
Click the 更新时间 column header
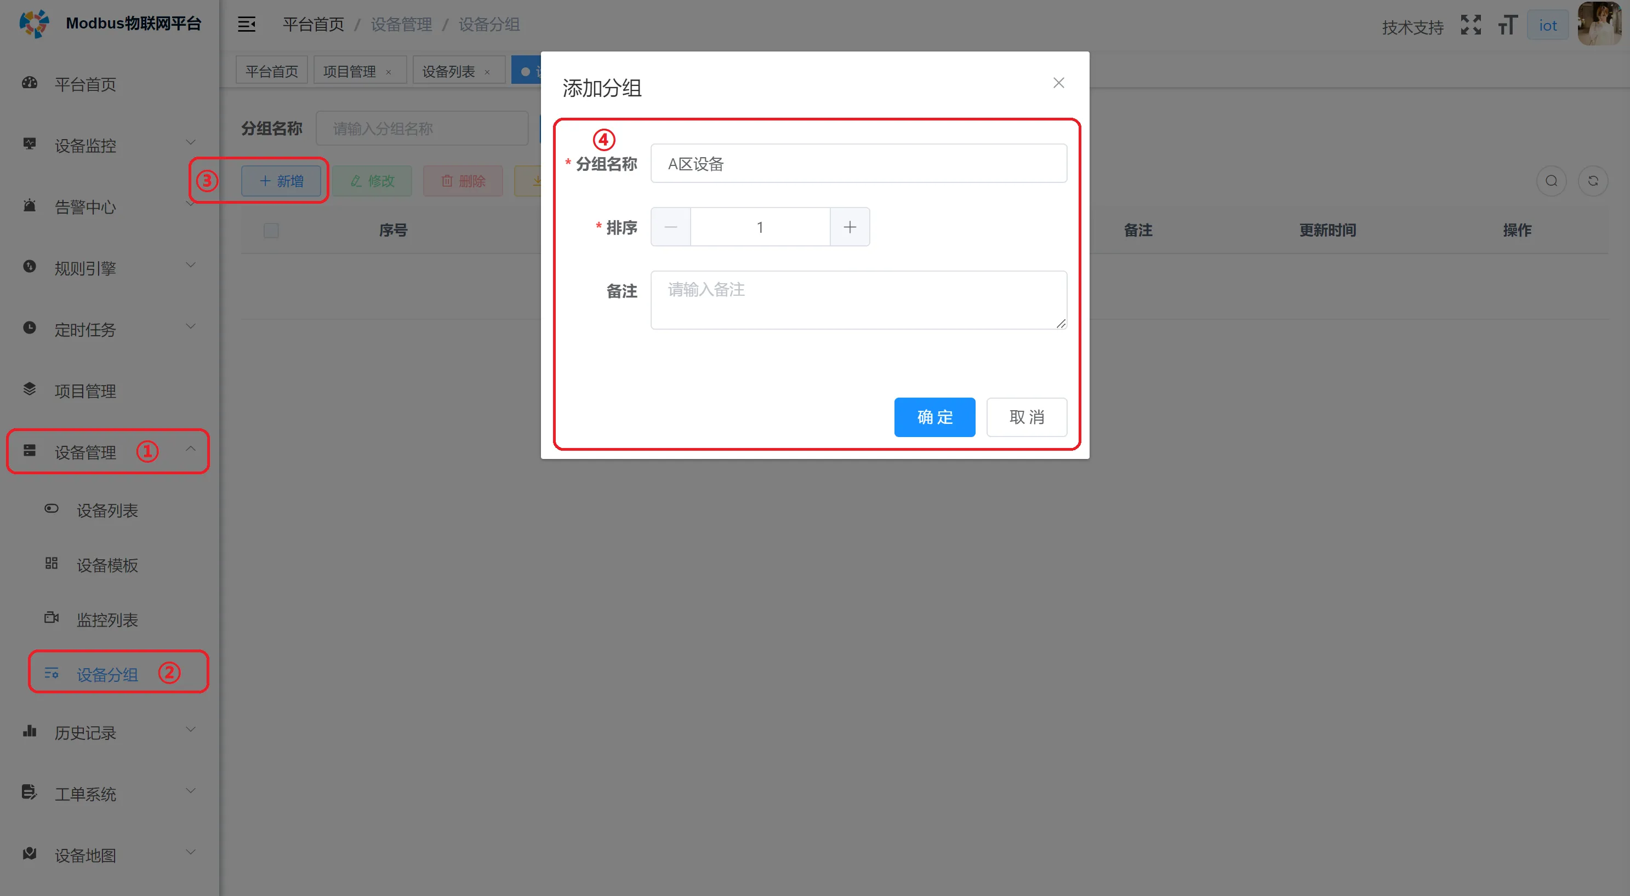(1327, 230)
